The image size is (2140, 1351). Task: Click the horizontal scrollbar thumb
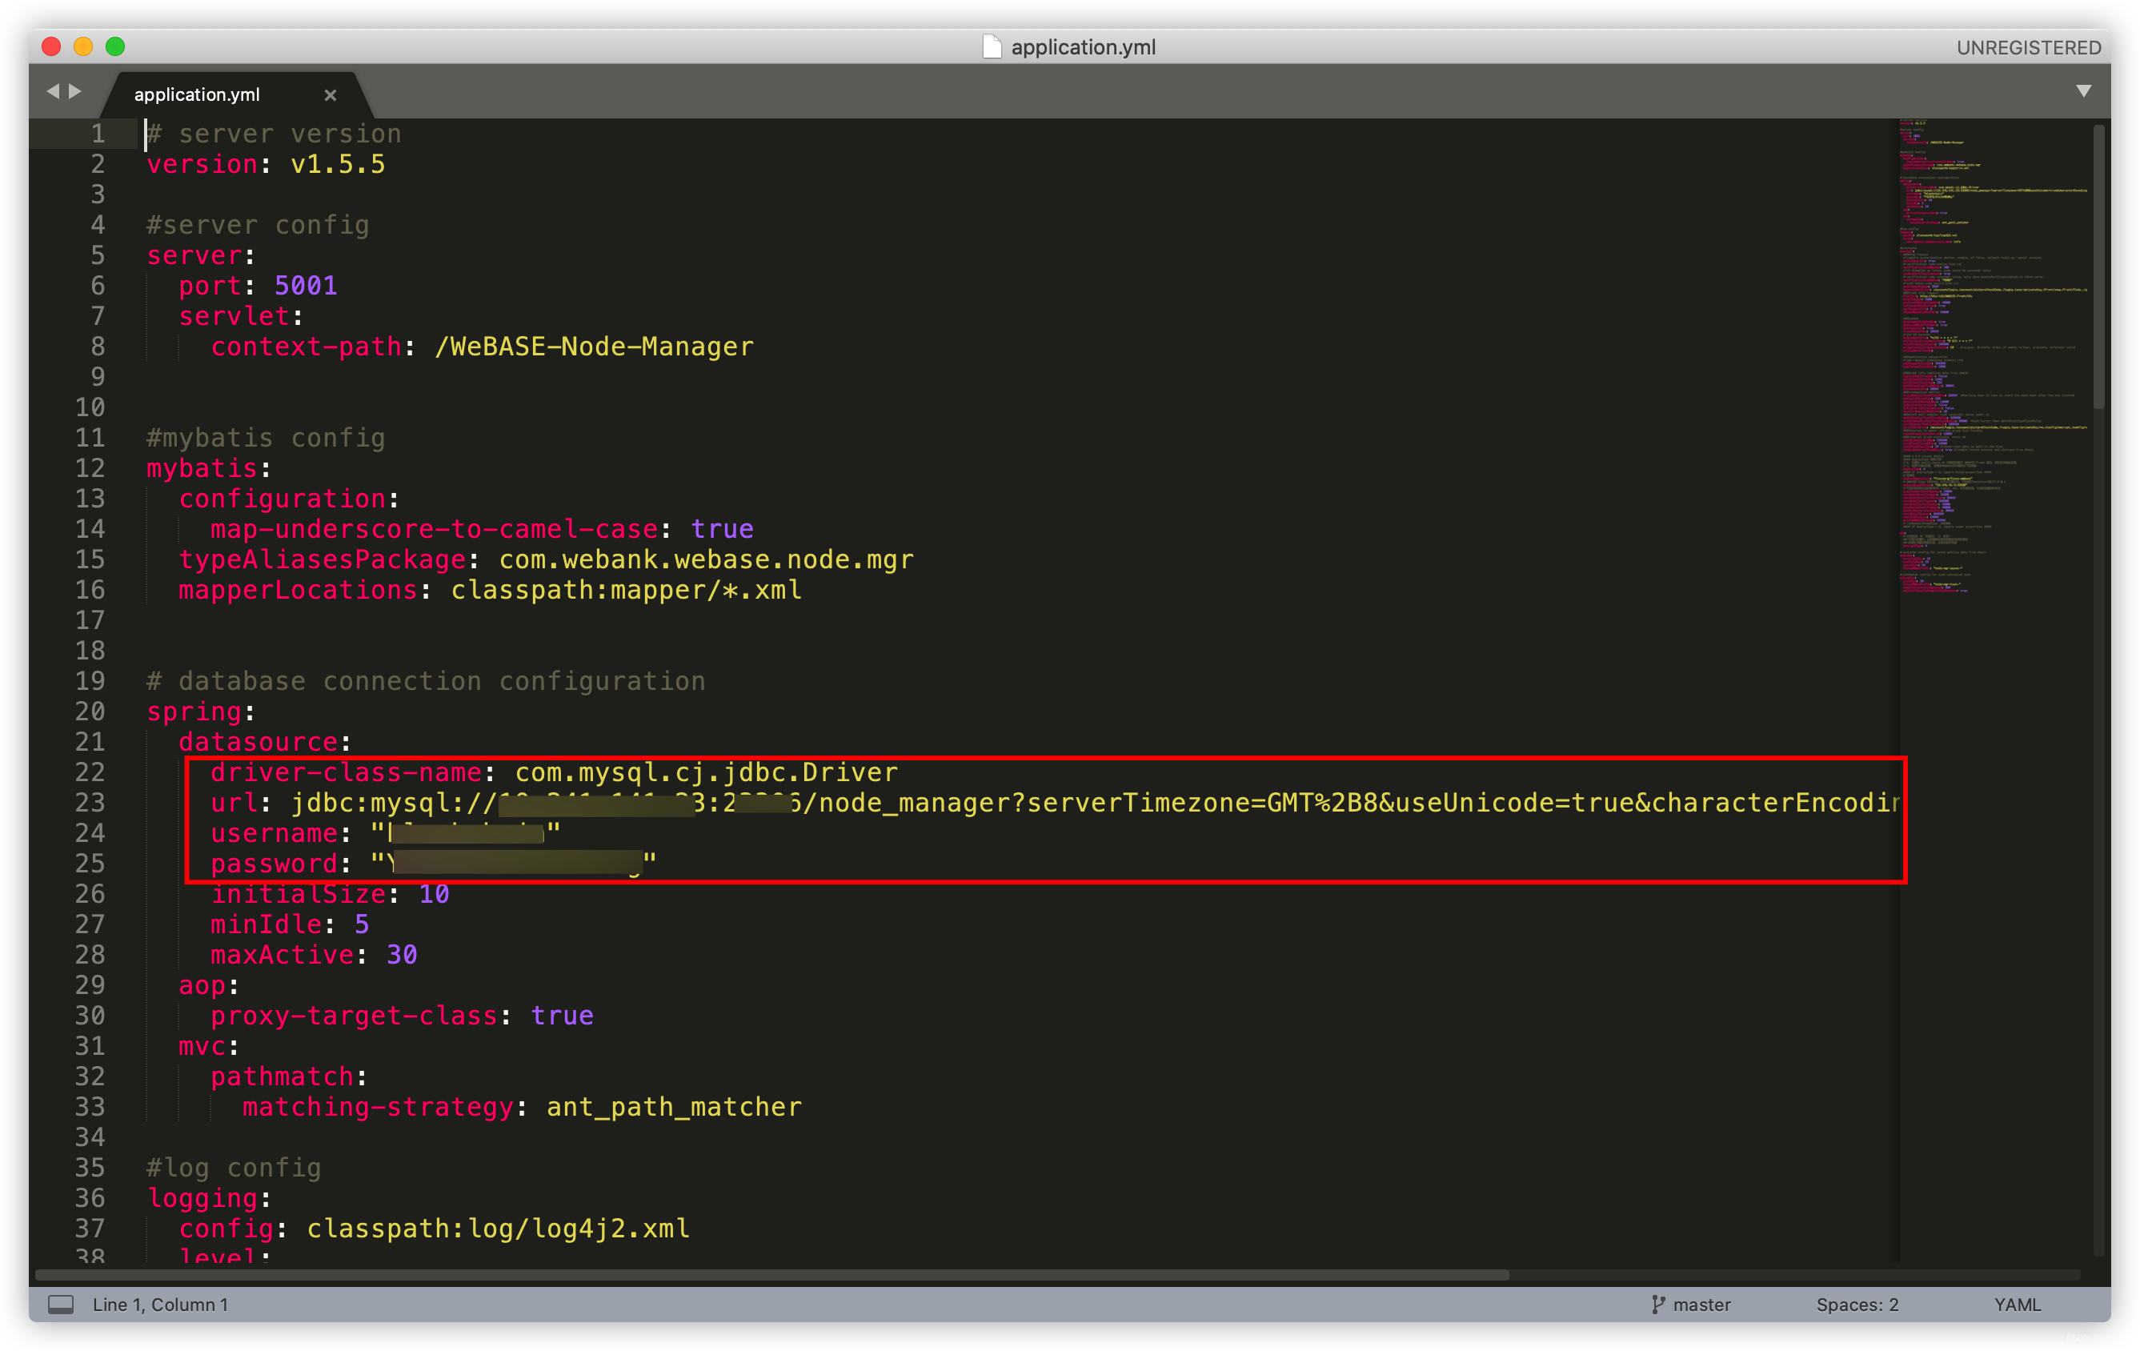[x=771, y=1274]
